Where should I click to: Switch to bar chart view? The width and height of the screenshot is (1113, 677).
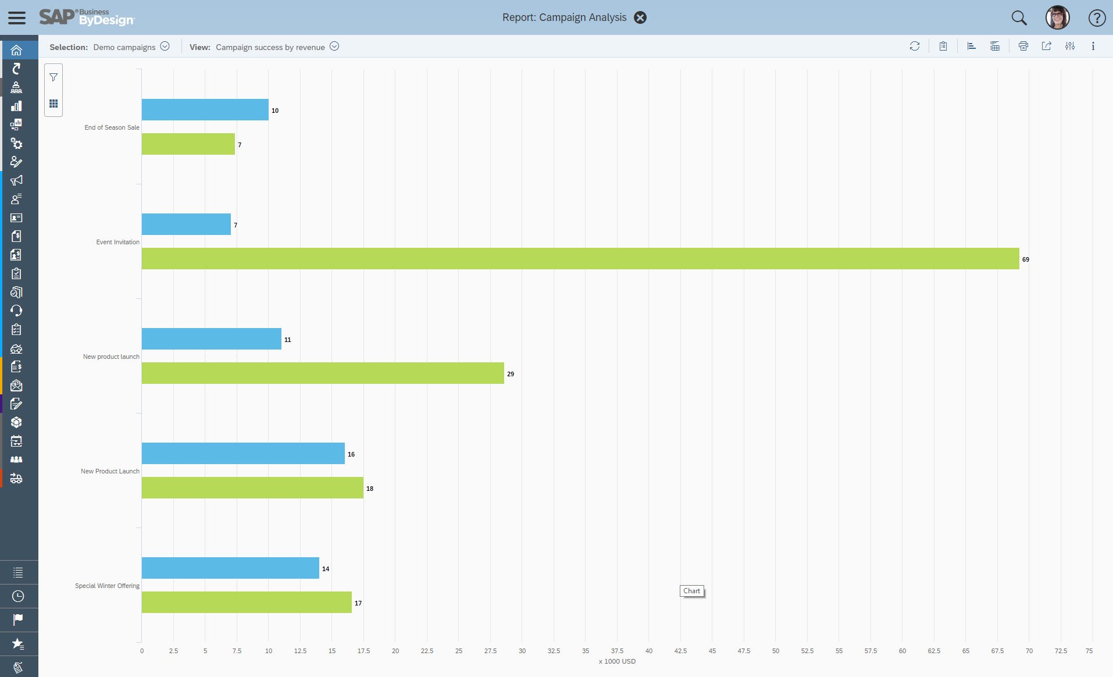[x=971, y=47]
